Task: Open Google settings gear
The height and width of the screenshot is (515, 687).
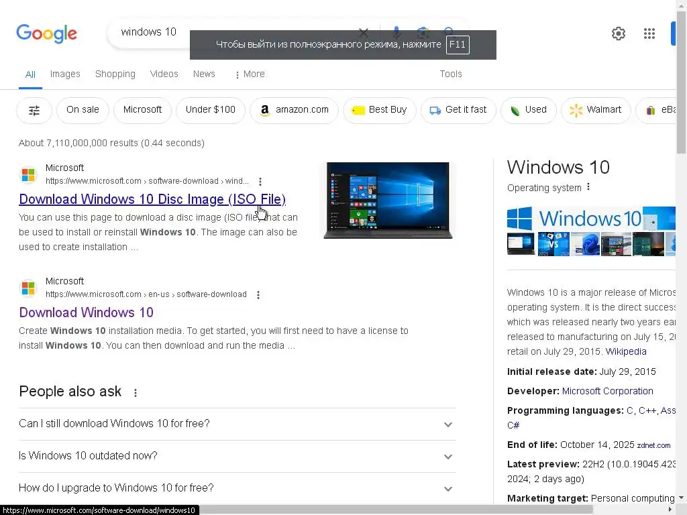Action: coord(618,34)
